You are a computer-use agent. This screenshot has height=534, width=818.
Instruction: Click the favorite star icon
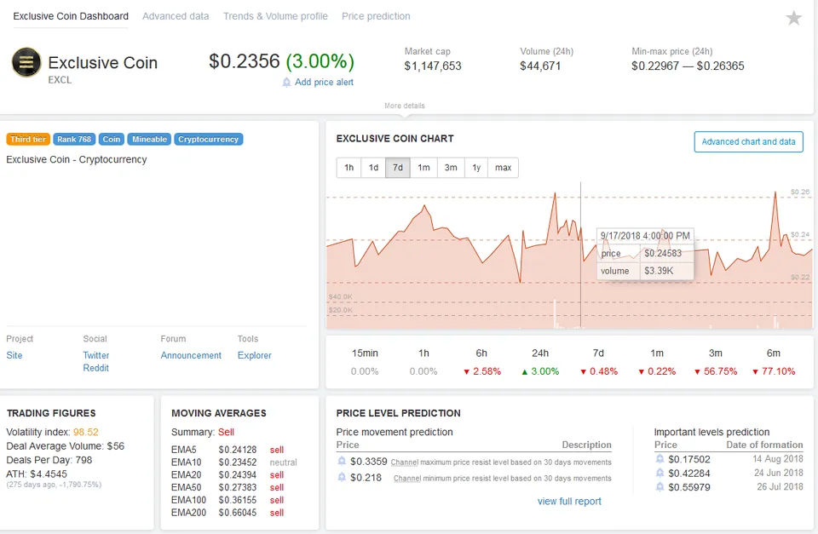pos(793,18)
